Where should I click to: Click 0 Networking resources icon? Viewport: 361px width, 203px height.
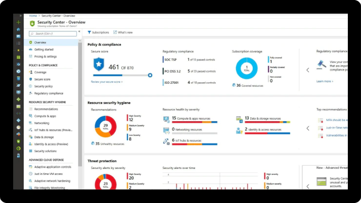166,130
